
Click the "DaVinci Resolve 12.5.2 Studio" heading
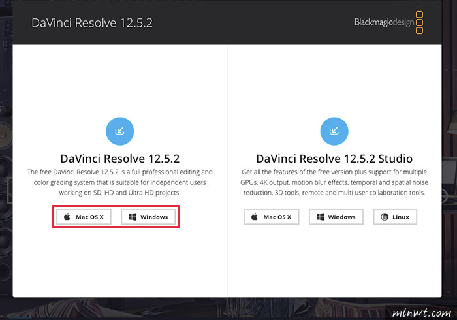334,159
